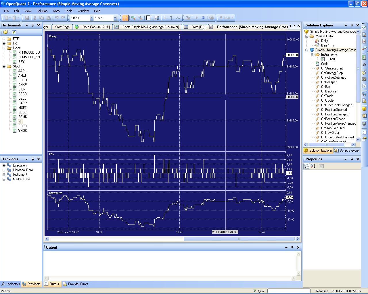368x294 pixels.
Task: Select the MSFT instrument in the tree
Action: coord(22,108)
